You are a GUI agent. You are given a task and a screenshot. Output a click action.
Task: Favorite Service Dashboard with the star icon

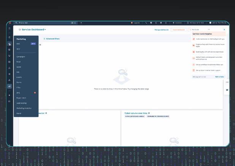[20, 30]
